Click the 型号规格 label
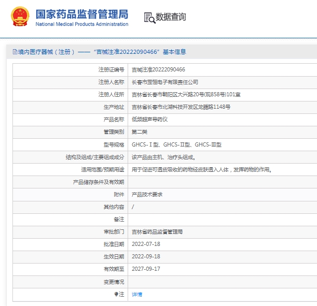The image size is (317, 306). [x=114, y=144]
